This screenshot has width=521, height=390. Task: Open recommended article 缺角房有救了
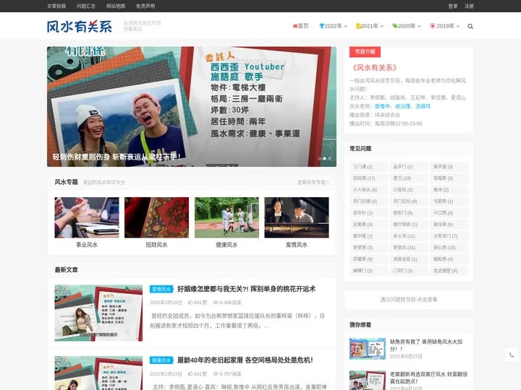[426, 345]
